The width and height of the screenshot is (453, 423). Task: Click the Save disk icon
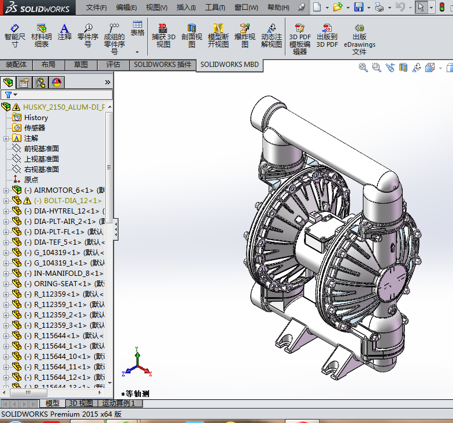point(358,7)
